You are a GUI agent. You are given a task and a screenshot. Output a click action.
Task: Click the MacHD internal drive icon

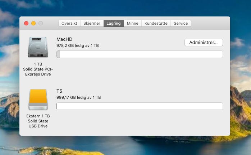[x=38, y=47]
